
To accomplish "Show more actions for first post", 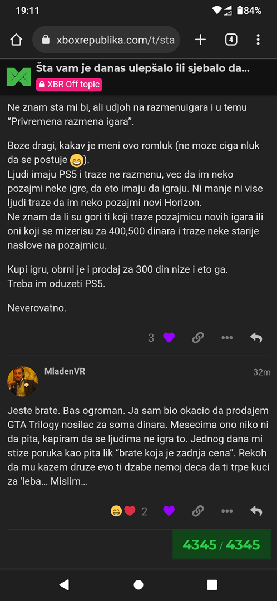I will click(227, 338).
